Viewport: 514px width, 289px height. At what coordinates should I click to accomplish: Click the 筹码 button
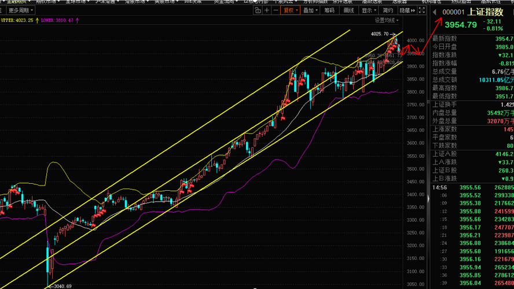click(329, 10)
